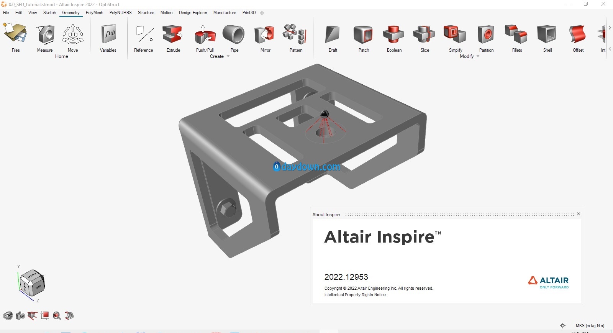
Task: Switch to the Structure tab
Action: [x=146, y=13]
